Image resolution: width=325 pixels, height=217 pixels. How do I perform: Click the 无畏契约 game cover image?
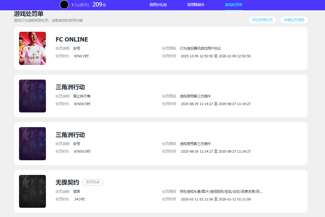[x=32, y=191]
